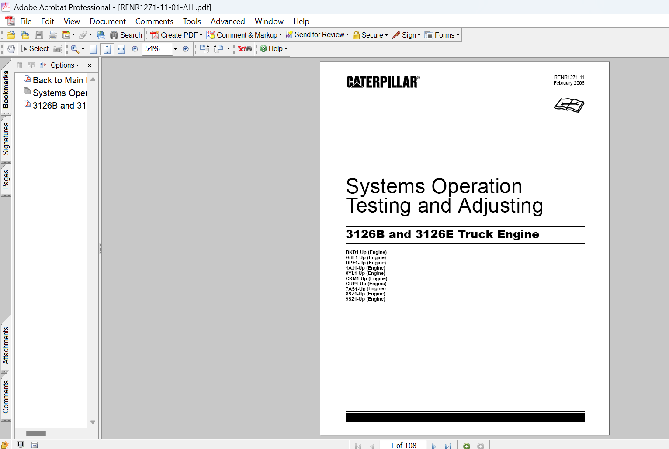The image size is (669, 449).
Task: Click the Organizer icon in the toolbar
Action: click(x=66, y=35)
